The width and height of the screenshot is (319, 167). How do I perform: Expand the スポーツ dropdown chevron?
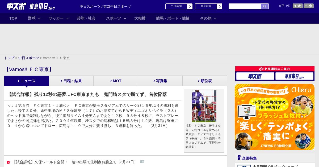[x=125, y=18]
